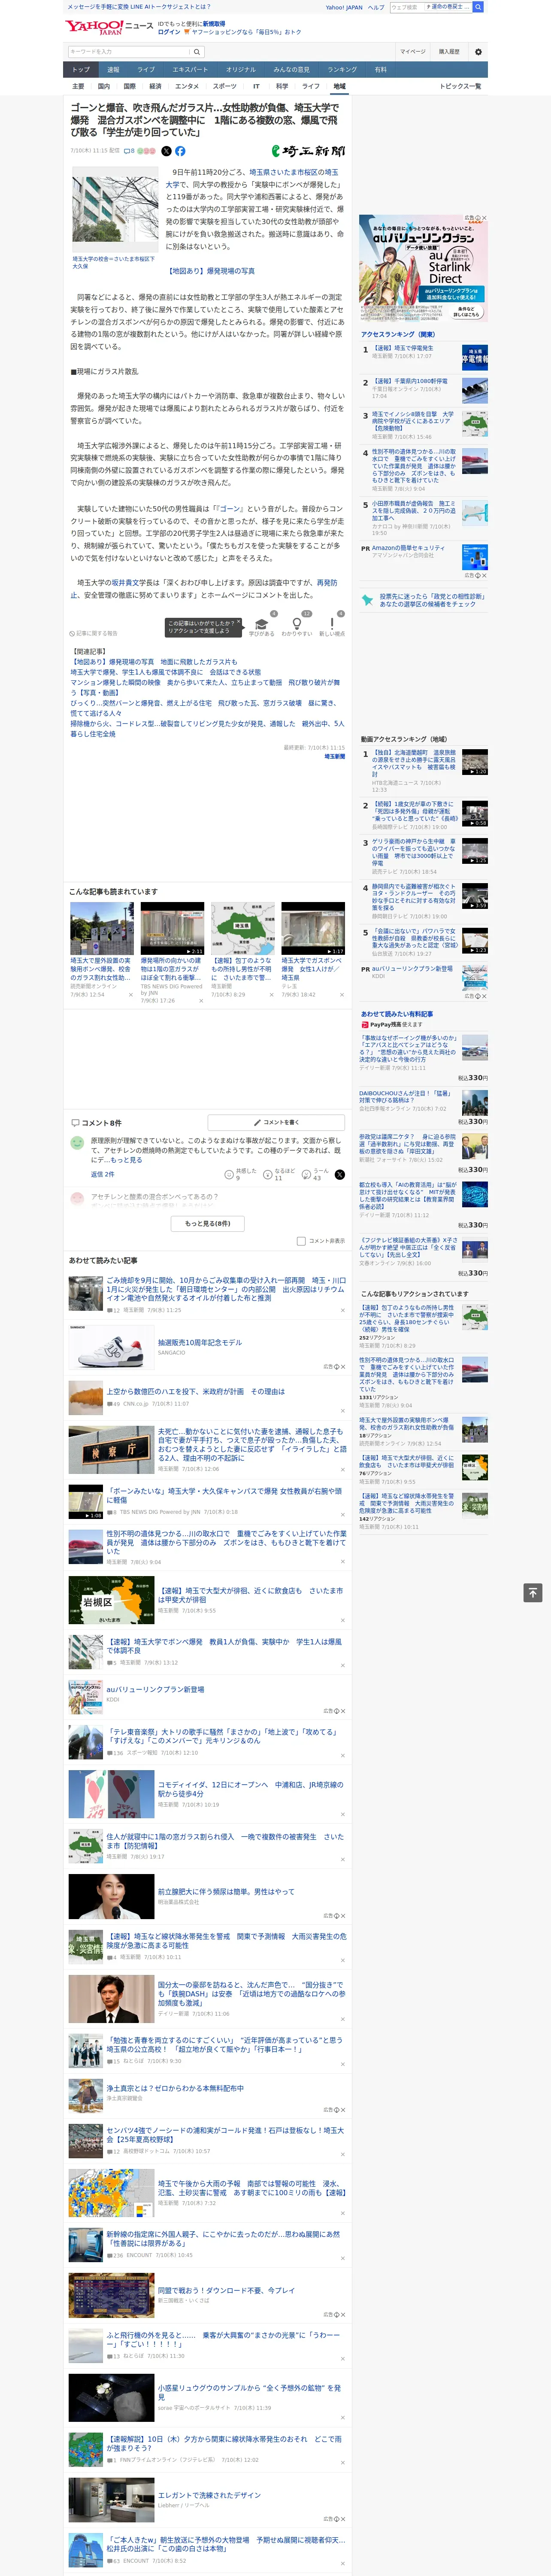
Task: Click the 新しい視点 exclamation reaction
Action: 332,625
